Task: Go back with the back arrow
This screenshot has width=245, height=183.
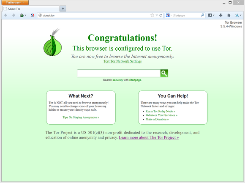Action: click(x=6, y=15)
